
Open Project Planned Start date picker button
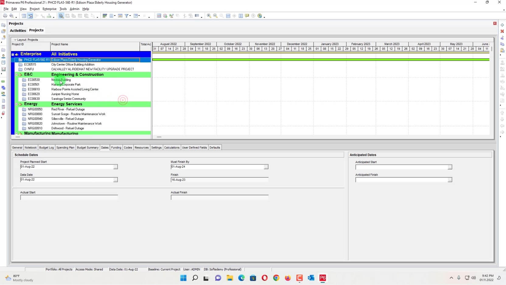[x=116, y=167]
